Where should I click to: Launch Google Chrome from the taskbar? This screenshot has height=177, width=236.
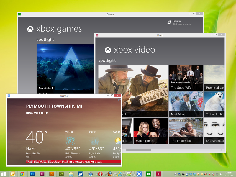(x=22, y=174)
